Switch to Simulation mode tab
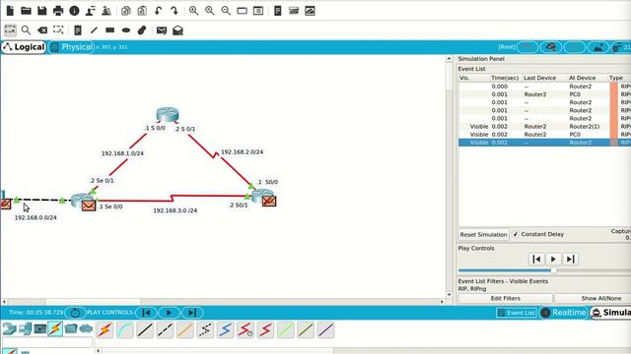This screenshot has height=354, width=631. click(610, 313)
